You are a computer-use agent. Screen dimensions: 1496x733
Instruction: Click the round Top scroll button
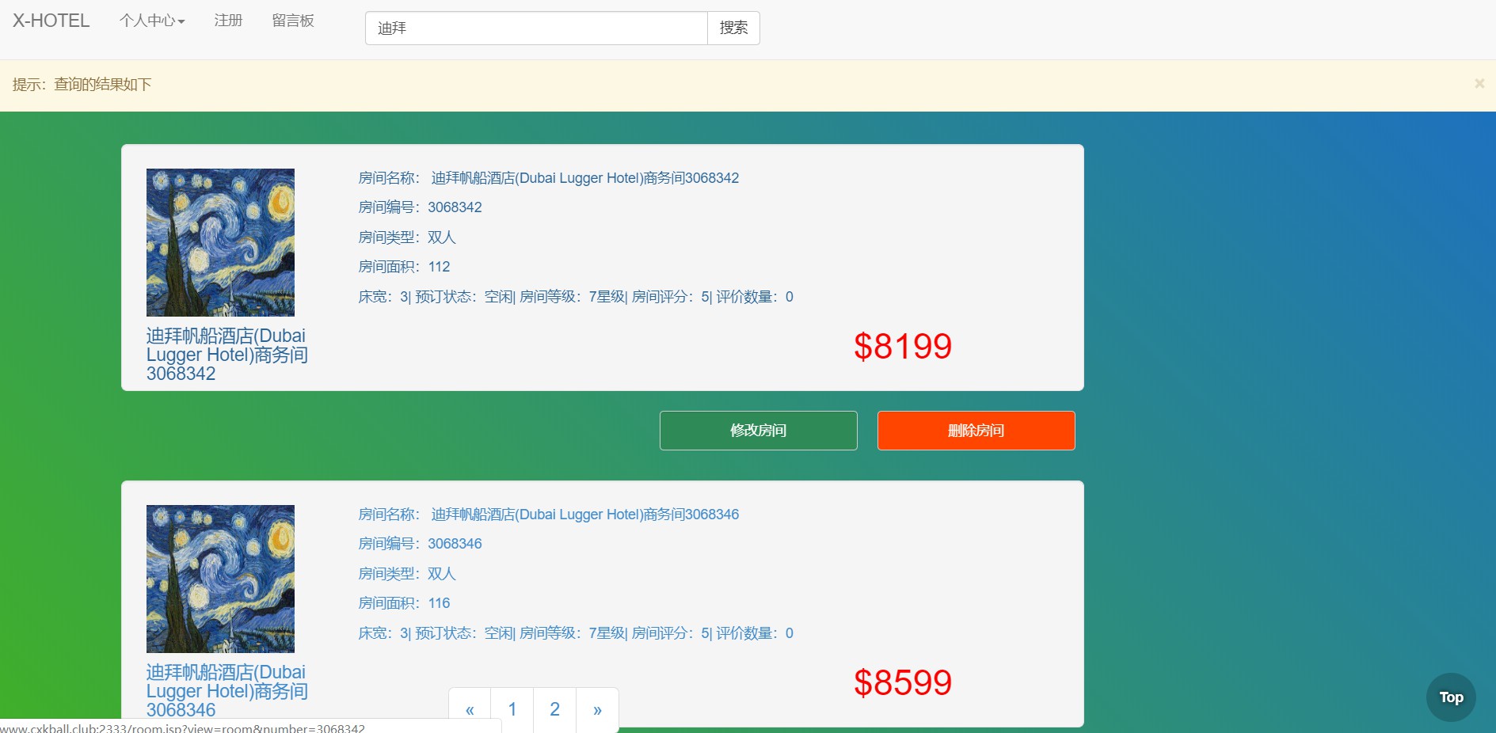[x=1451, y=697]
